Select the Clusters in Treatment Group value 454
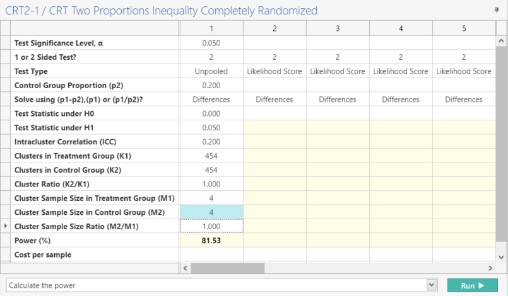This screenshot has height=296, width=508. 211,156
